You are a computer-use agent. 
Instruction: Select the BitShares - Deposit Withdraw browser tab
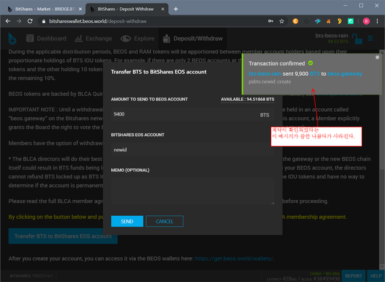125,9
